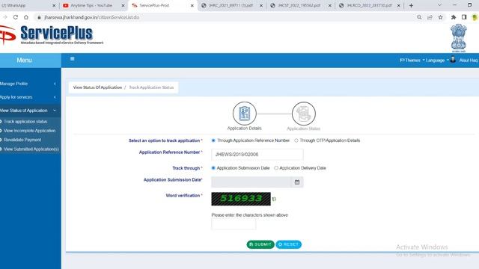Click the Application Reference Number field

[257, 155]
